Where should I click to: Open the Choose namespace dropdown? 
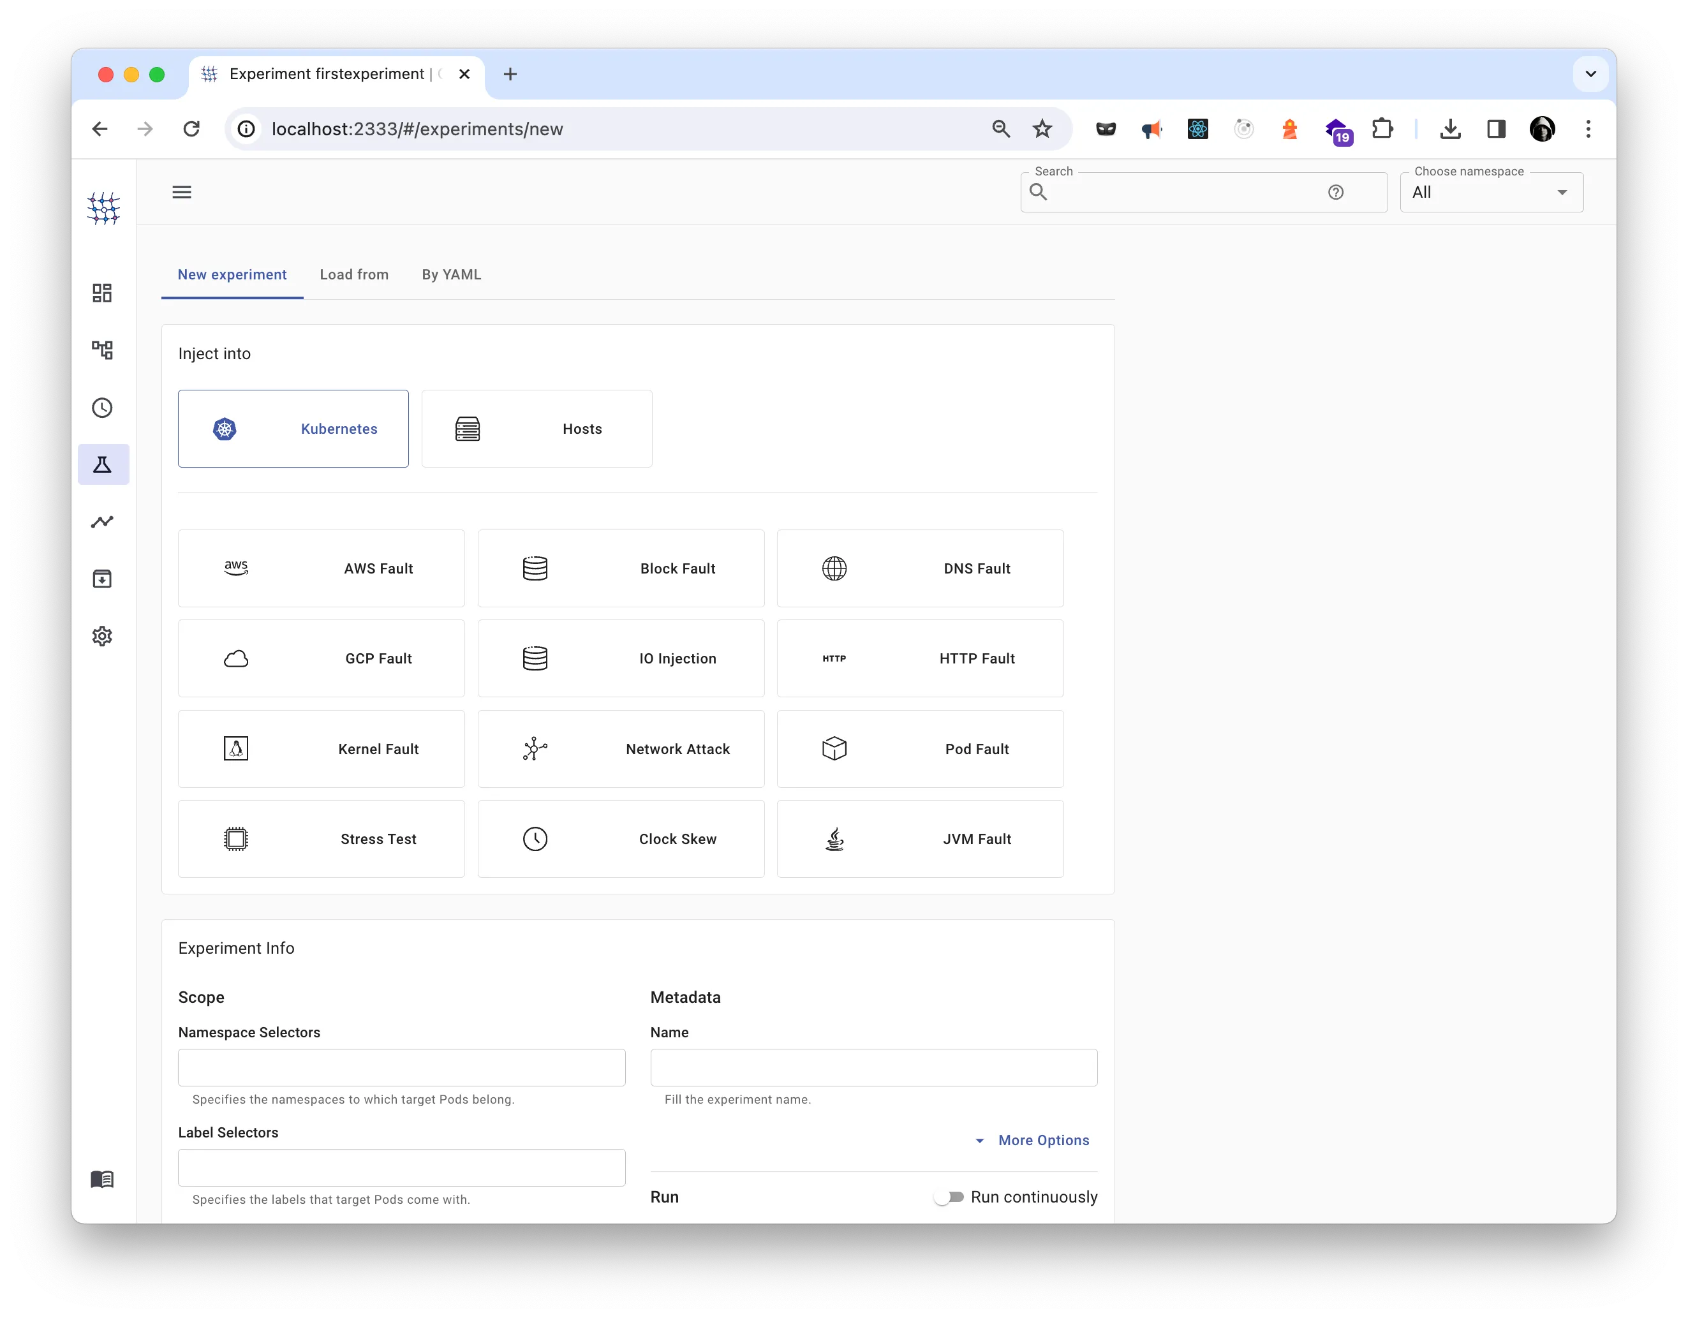click(1491, 192)
